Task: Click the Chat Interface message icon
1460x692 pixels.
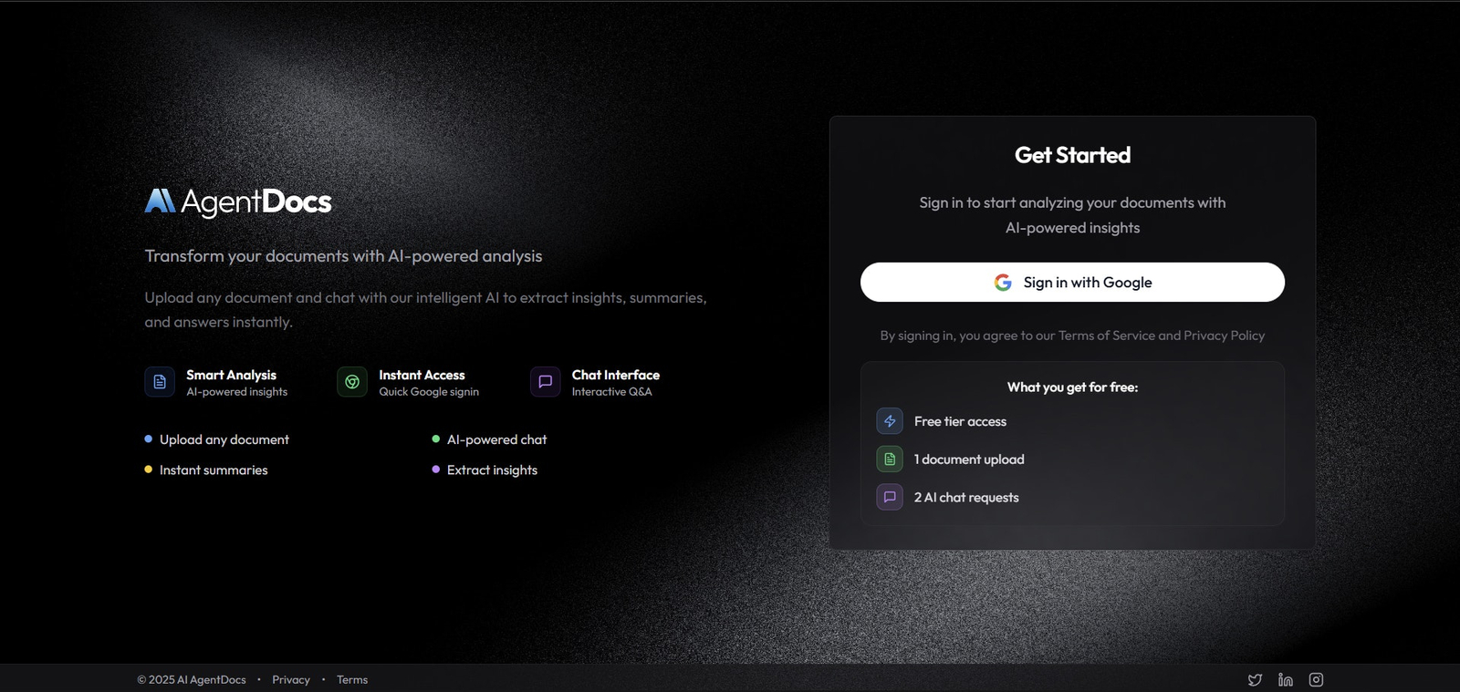Action: [546, 382]
